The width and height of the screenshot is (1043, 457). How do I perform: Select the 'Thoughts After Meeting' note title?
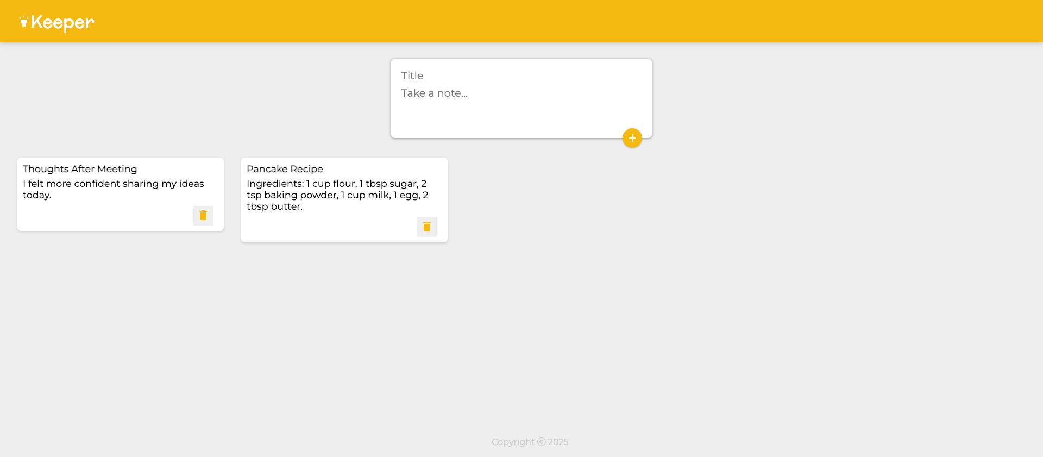[x=80, y=169]
